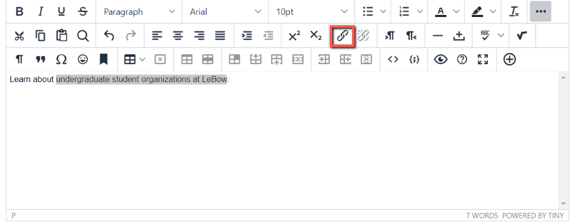The image size is (572, 224).
Task: Set right-to-left text direction
Action: 411,36
